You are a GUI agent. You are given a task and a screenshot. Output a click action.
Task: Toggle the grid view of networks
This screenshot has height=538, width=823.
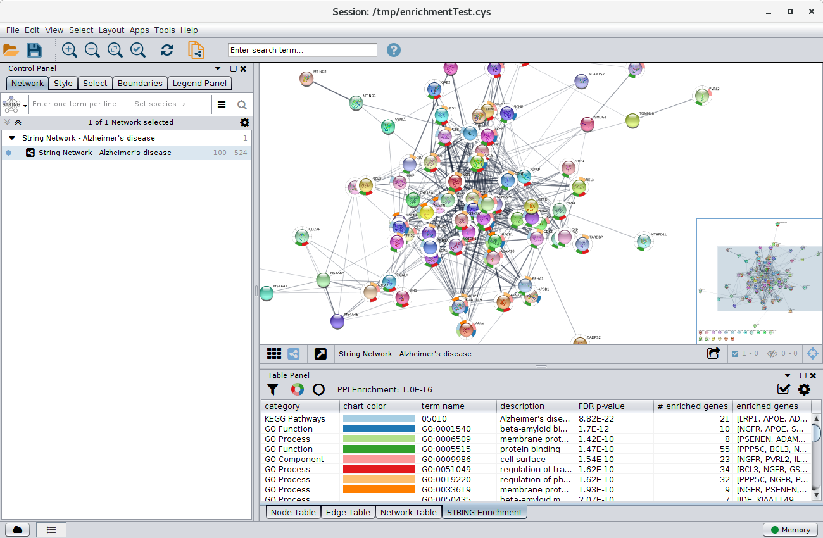tap(274, 354)
